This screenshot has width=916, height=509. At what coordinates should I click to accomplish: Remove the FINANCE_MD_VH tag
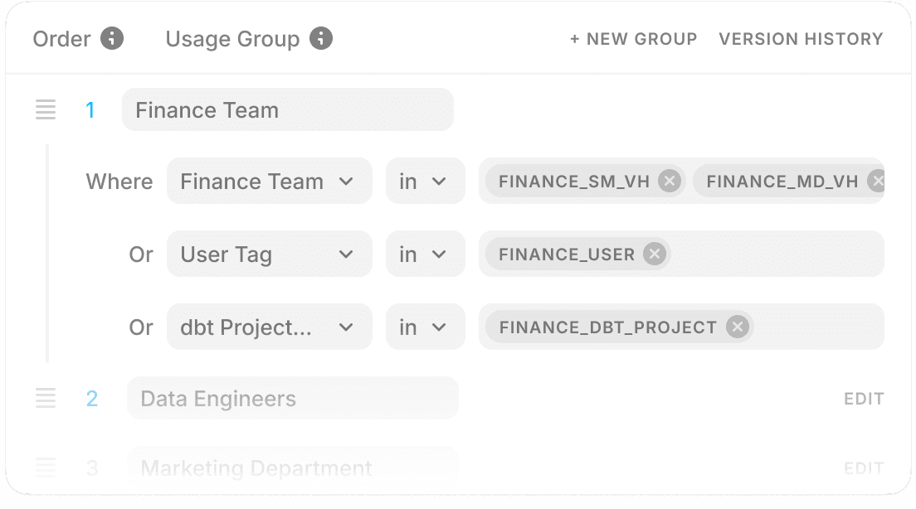click(x=876, y=181)
